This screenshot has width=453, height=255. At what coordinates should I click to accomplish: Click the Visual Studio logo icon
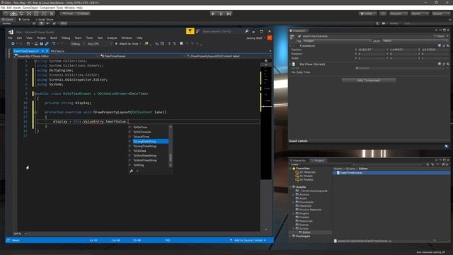(11, 32)
